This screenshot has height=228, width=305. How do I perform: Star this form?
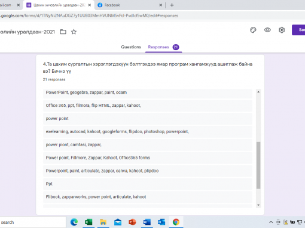[74, 32]
